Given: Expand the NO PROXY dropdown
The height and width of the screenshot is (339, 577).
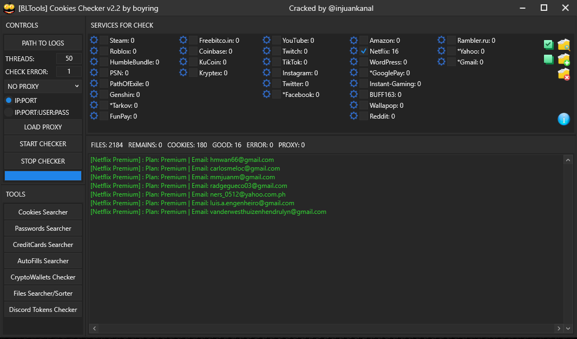Looking at the screenshot, I should pos(43,86).
